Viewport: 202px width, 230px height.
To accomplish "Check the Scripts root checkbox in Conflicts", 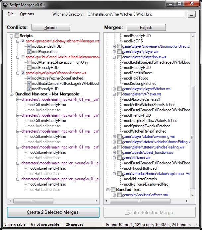I will point(17,36).
